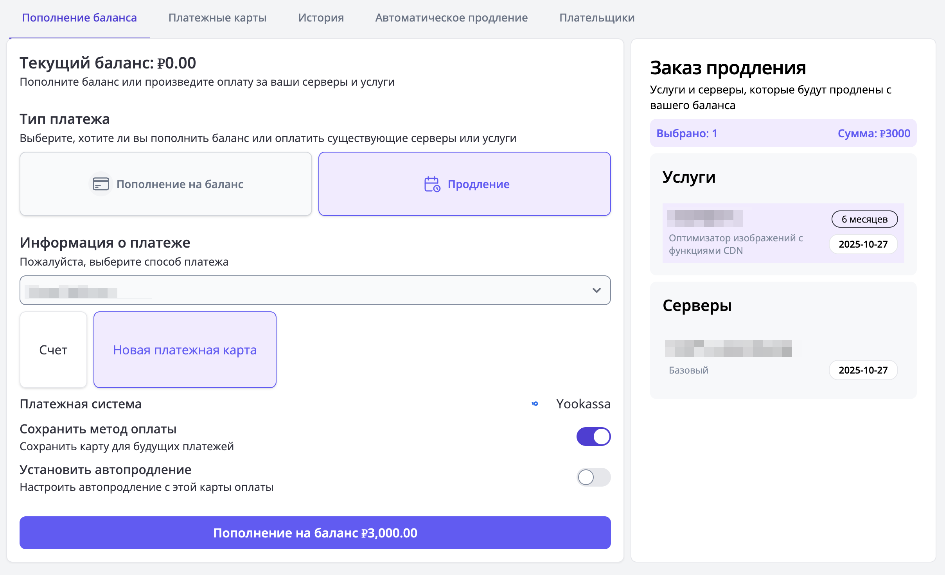The height and width of the screenshot is (575, 945).
Task: Open the Плательщики tab
Action: (x=597, y=18)
